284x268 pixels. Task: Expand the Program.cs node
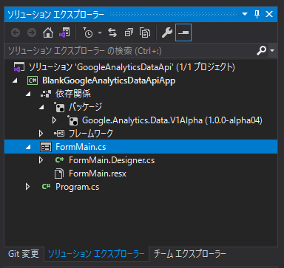28,187
